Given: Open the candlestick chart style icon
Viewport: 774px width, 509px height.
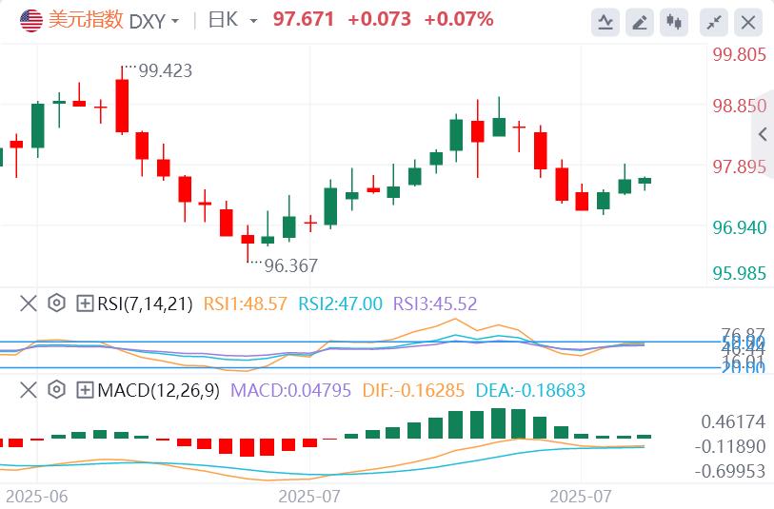Looking at the screenshot, I should (675, 21).
